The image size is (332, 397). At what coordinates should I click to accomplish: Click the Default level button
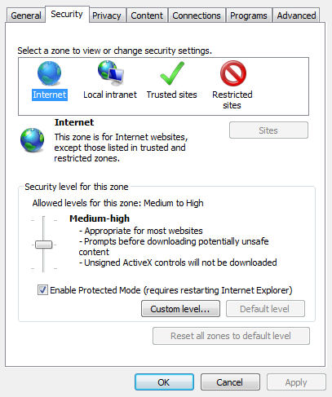265,309
